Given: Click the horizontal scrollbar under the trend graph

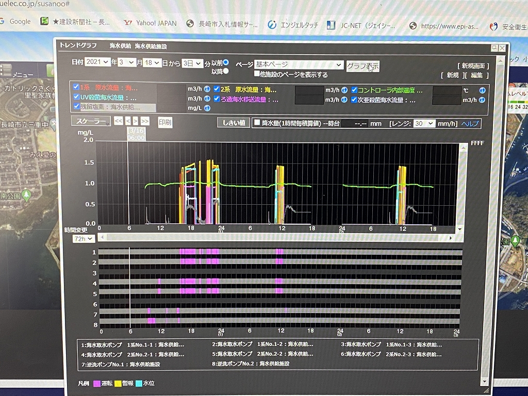Looking at the screenshot, I should pyautogui.click(x=276, y=238).
